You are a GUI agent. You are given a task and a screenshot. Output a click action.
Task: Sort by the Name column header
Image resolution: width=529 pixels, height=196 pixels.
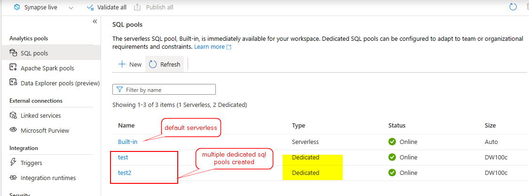point(126,125)
